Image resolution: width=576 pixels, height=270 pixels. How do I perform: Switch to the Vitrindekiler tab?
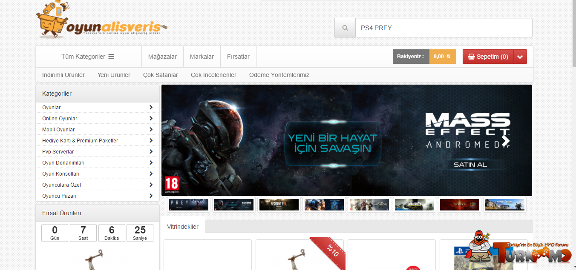[x=183, y=227]
